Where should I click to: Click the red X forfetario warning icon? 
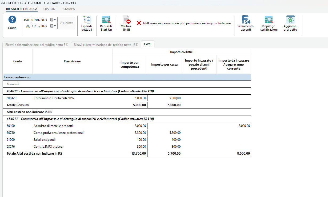139,23
